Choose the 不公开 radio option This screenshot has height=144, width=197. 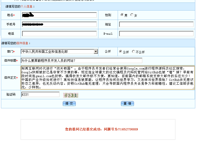tap(134, 52)
